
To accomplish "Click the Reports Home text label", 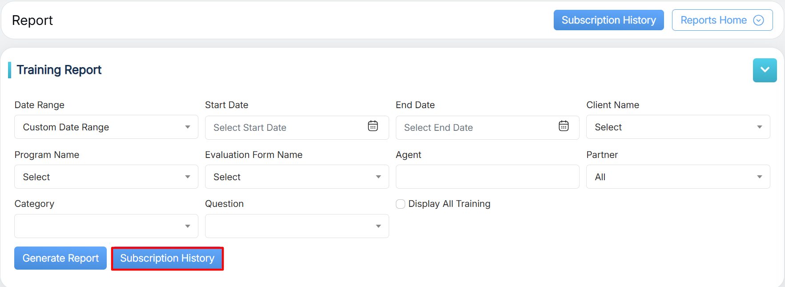I will (x=713, y=20).
